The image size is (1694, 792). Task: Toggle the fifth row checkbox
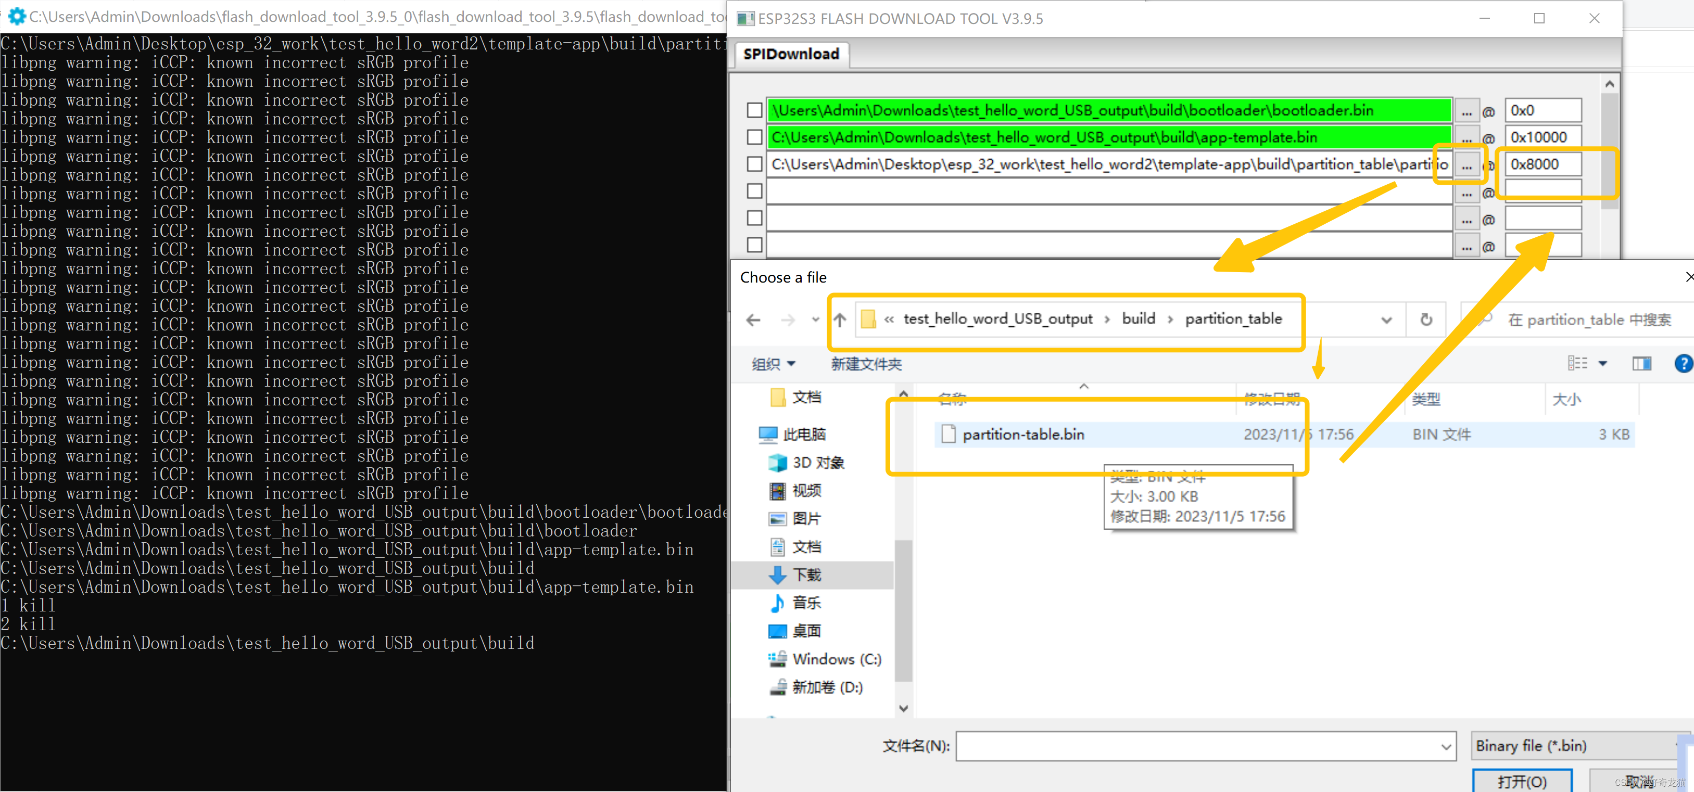pyautogui.click(x=754, y=218)
